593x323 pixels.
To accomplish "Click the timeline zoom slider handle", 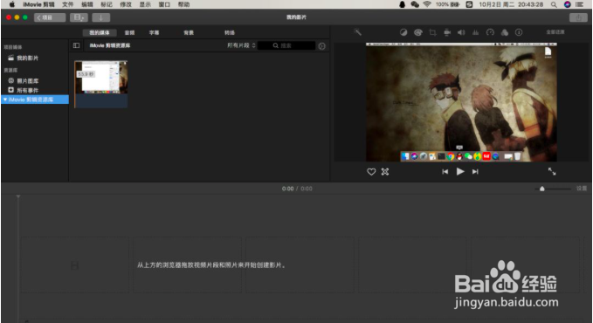I will point(542,189).
